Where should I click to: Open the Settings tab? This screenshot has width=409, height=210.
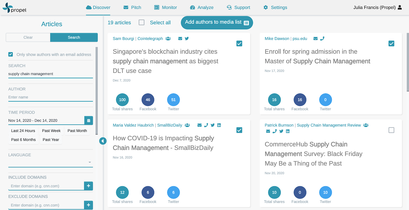point(275,7)
